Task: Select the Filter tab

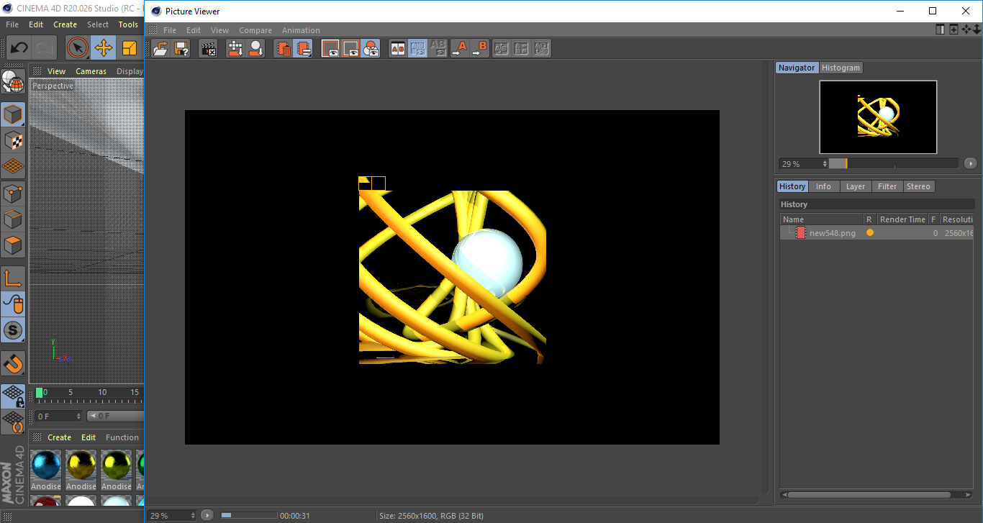Action: point(887,186)
